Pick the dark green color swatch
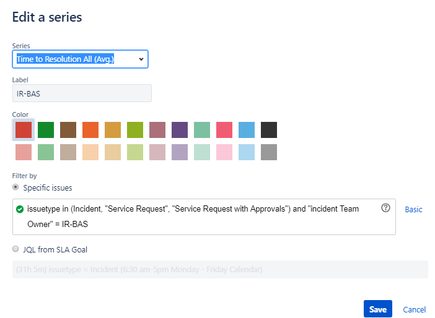Viewport: 435px width, 318px height. point(46,130)
